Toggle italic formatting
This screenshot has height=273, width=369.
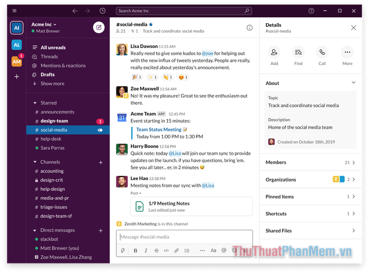pyautogui.click(x=146, y=250)
